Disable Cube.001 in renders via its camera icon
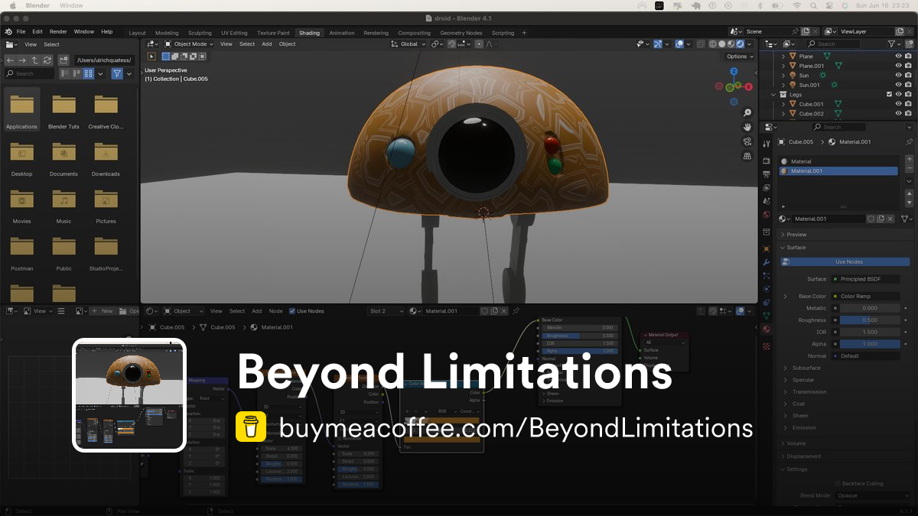 909,102
